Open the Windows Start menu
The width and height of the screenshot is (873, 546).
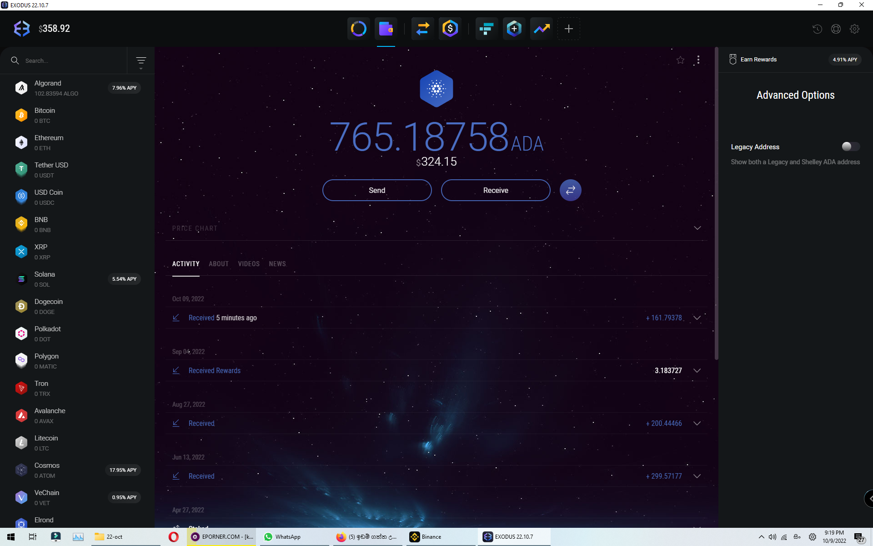(x=11, y=537)
